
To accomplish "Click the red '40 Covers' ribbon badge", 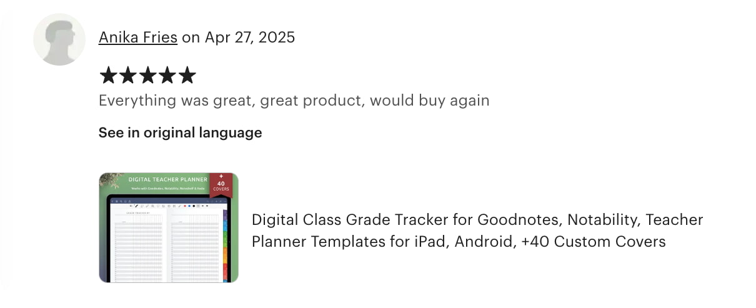I will click(x=221, y=184).
